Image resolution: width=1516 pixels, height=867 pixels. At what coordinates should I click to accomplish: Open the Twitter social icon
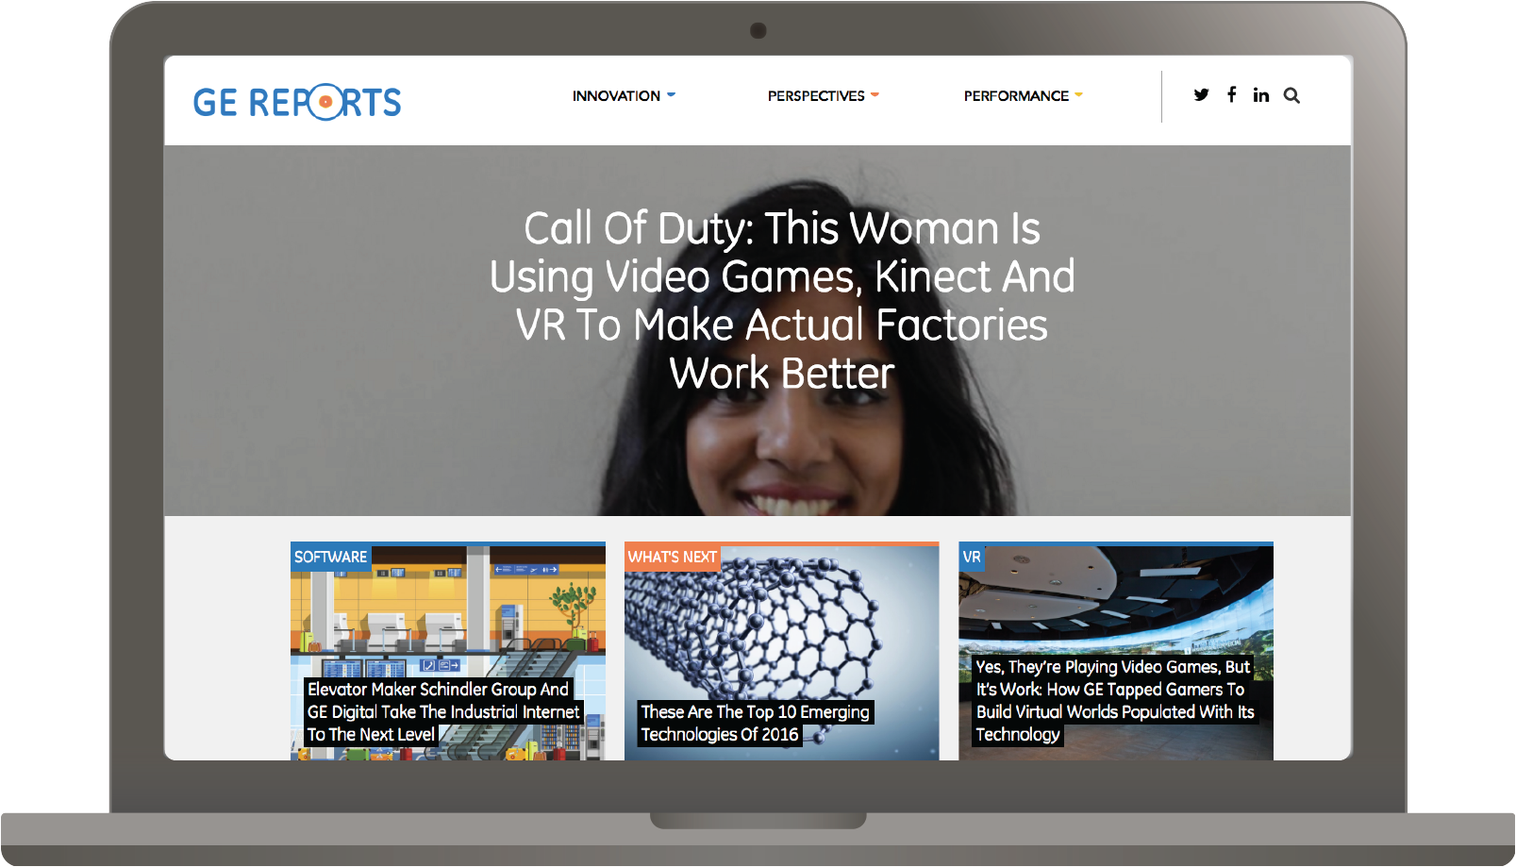pyautogui.click(x=1201, y=94)
